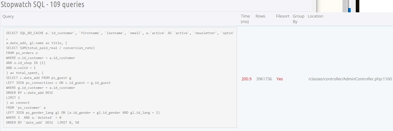Click the 3961736 rows value
The image size is (393, 131).
pyautogui.click(x=264, y=79)
